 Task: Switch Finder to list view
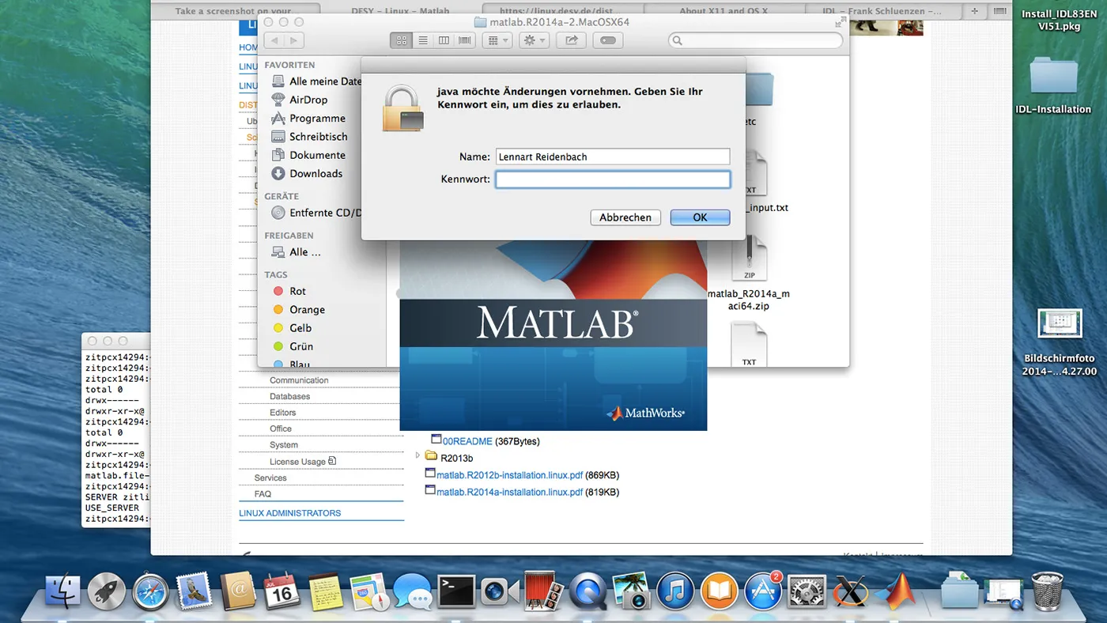tap(423, 40)
